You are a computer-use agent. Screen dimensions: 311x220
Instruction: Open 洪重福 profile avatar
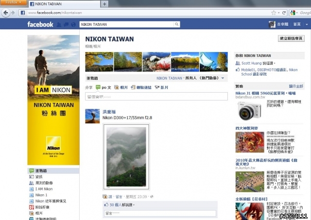point(92,116)
